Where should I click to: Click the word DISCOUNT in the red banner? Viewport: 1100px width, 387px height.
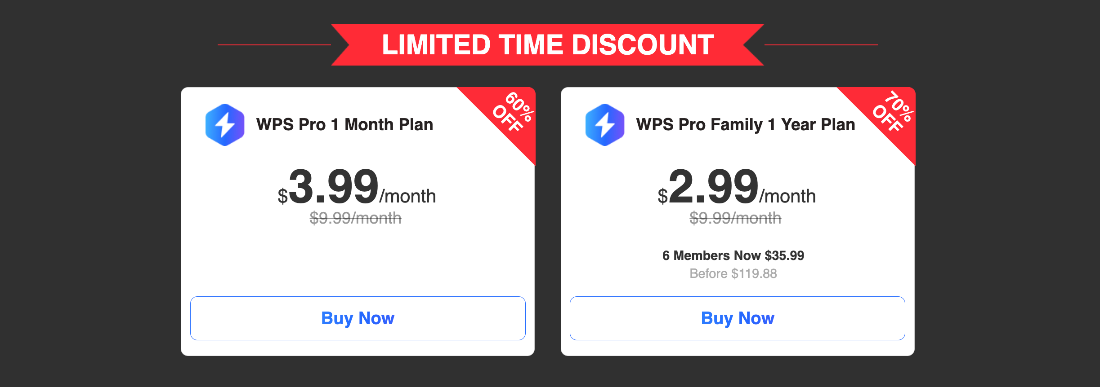point(643,45)
